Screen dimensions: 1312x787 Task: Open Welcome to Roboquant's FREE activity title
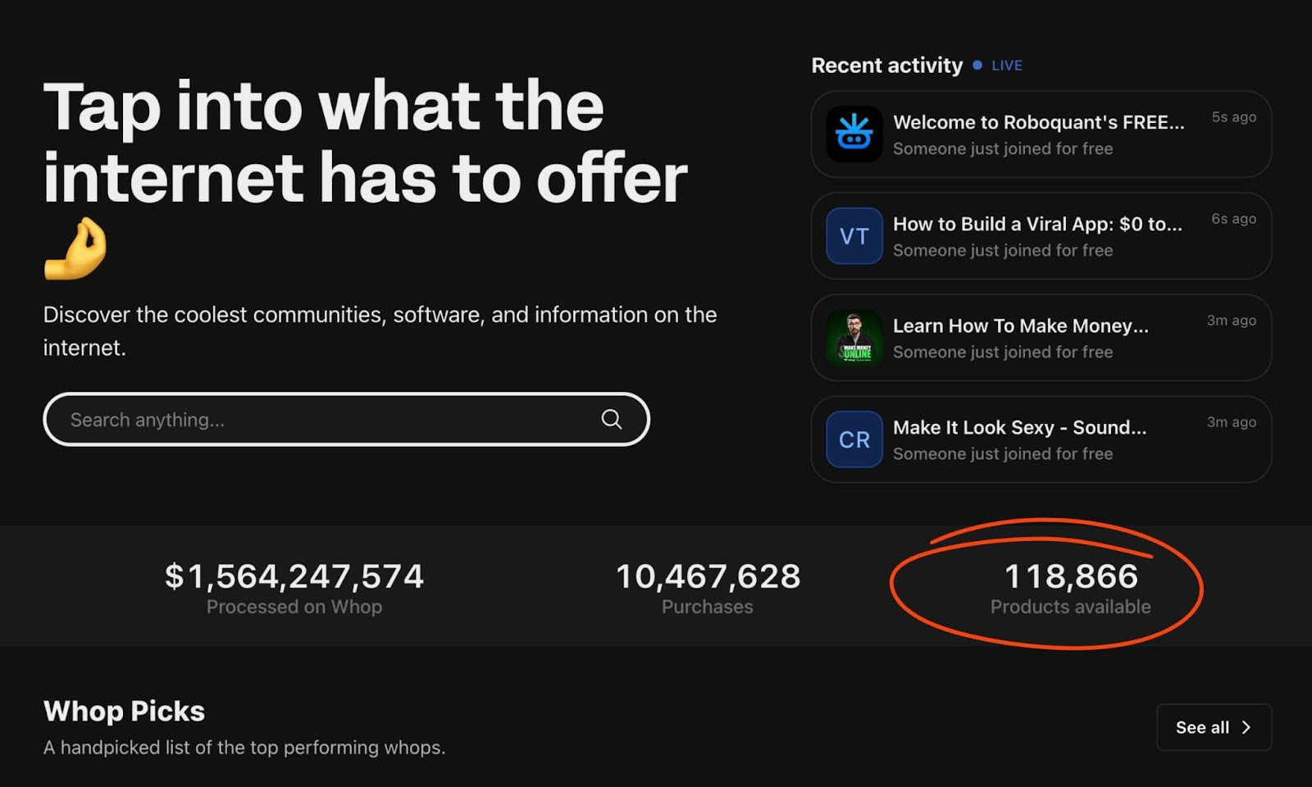click(x=1039, y=122)
